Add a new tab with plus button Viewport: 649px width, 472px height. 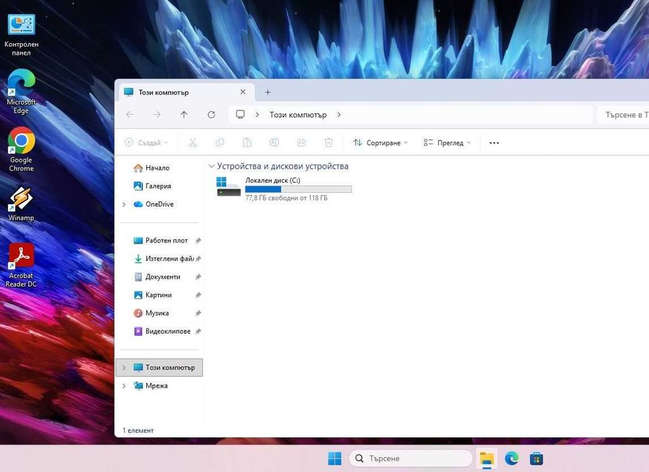point(268,92)
